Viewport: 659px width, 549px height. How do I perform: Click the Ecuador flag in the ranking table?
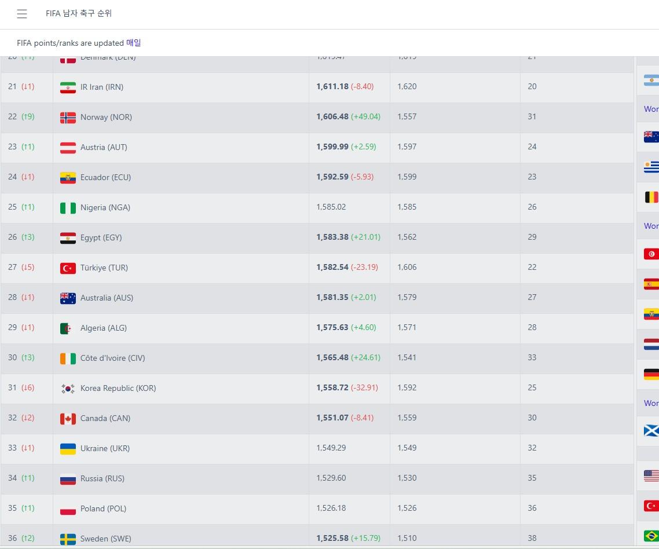68,177
